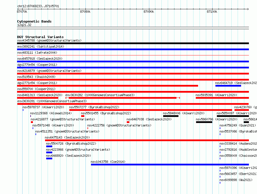Click the long blue bar under nsv1043758
Image resolution: width=257 pixels, height=194 pixels.
click(x=170, y=165)
